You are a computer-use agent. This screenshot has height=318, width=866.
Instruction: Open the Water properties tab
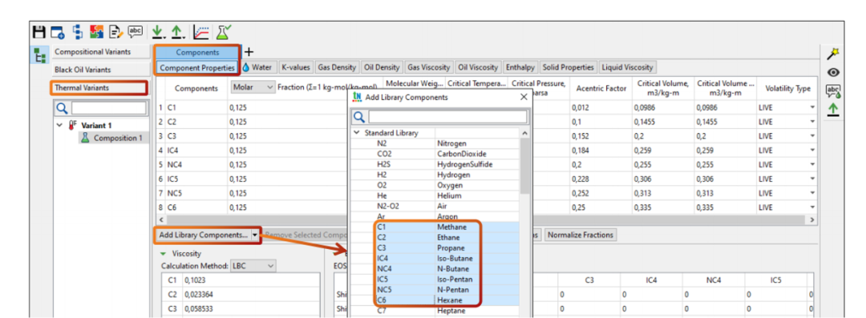pyautogui.click(x=257, y=67)
